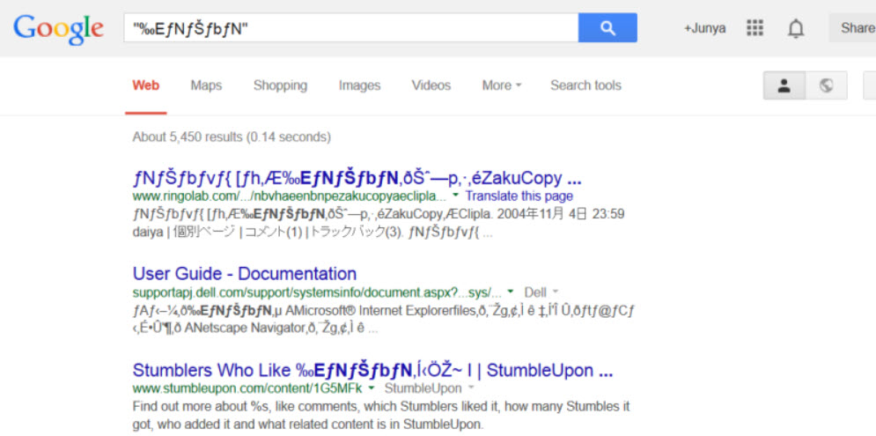This screenshot has width=876, height=436.
Task: Open the Google apps grid icon
Action: click(x=755, y=28)
